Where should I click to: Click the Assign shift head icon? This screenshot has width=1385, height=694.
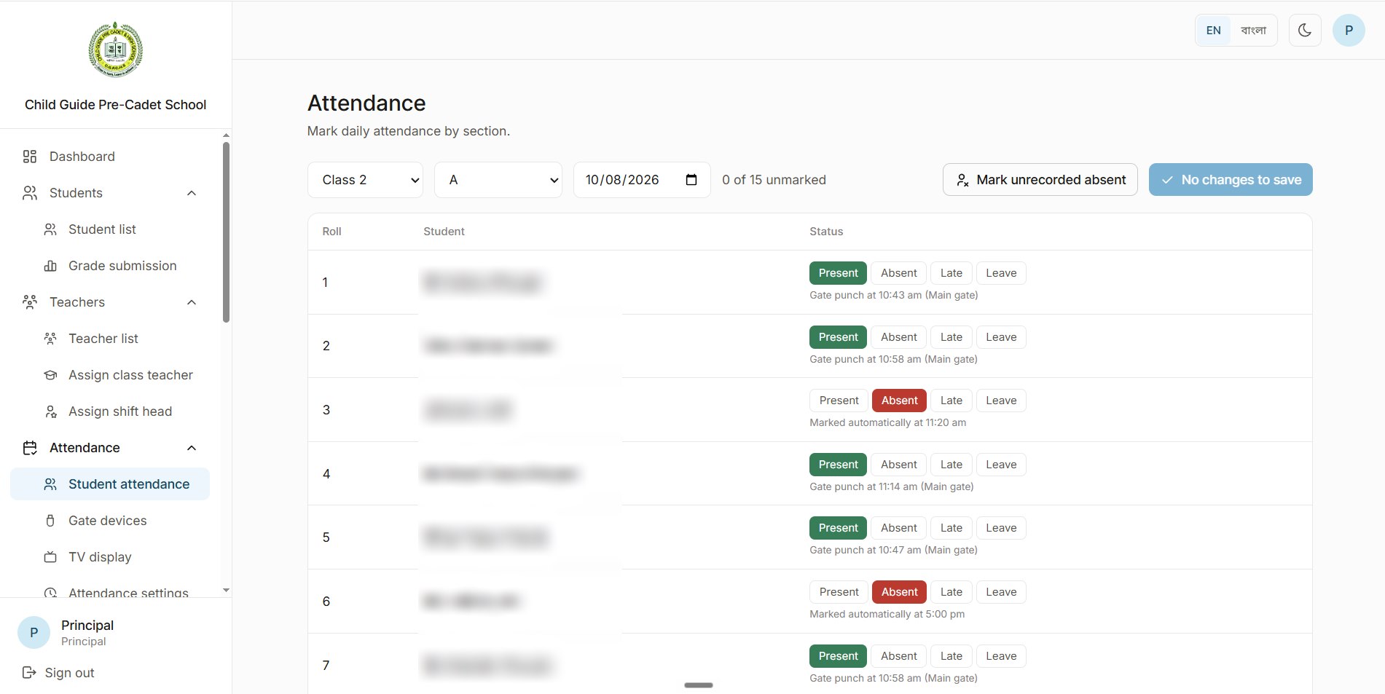pos(50,411)
